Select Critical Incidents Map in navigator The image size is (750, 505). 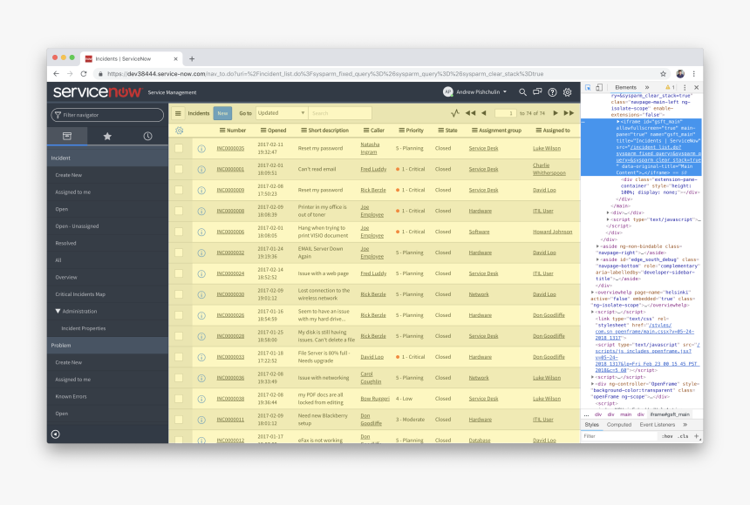(x=80, y=294)
